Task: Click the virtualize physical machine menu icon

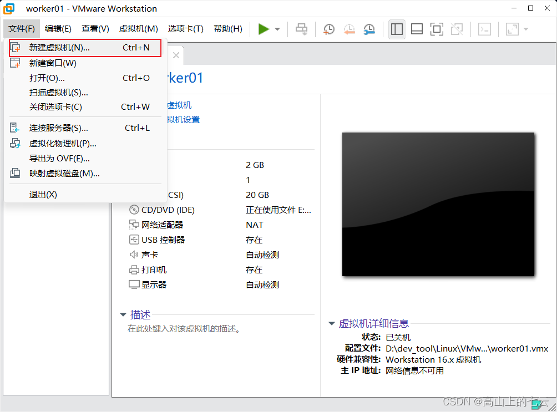Action: point(15,144)
